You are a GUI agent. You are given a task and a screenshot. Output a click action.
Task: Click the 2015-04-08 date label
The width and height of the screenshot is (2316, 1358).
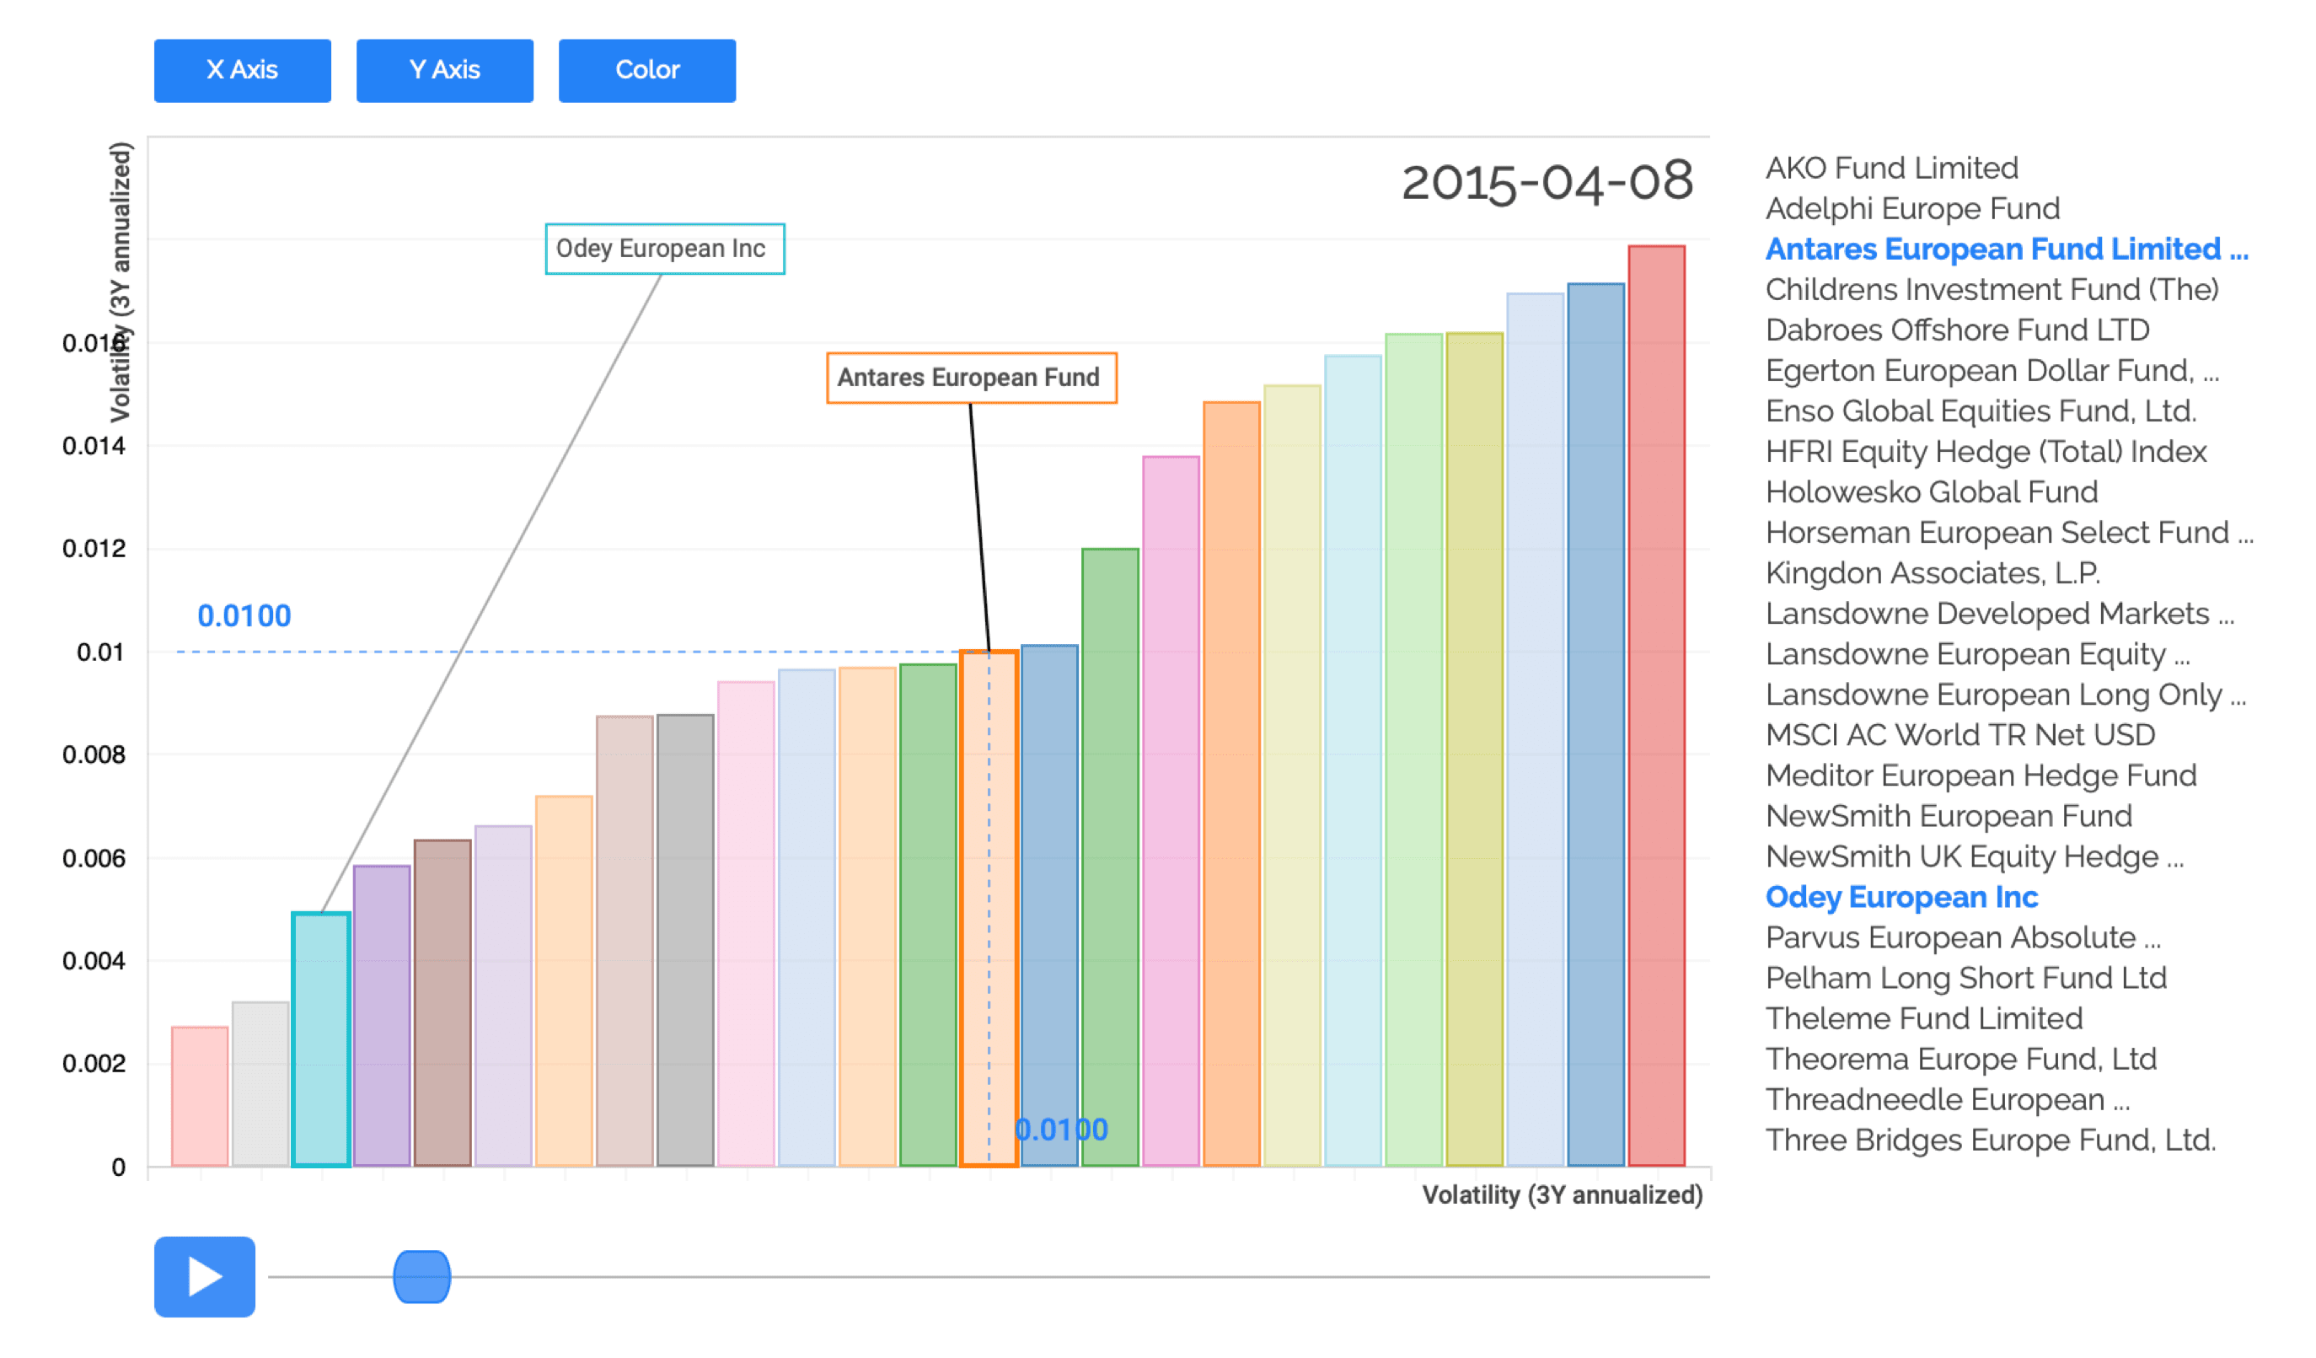1547,182
